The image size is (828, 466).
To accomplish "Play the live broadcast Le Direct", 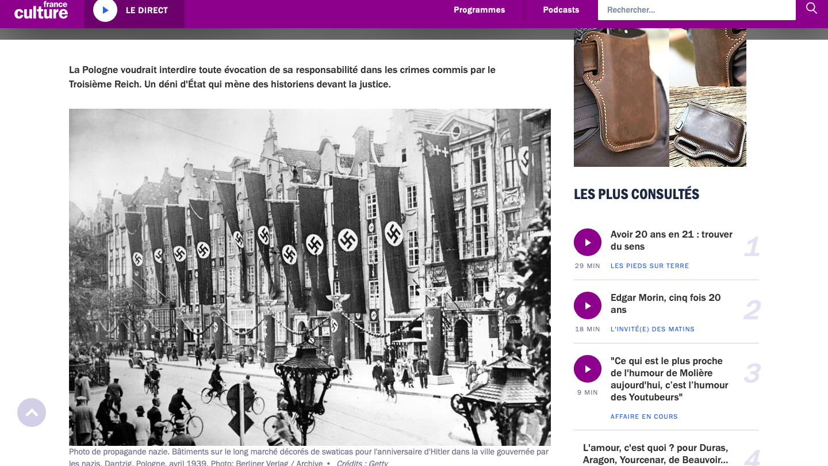I will click(x=105, y=10).
